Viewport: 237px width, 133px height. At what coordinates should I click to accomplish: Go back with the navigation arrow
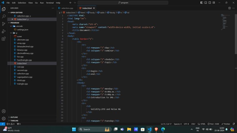coord(71,3)
